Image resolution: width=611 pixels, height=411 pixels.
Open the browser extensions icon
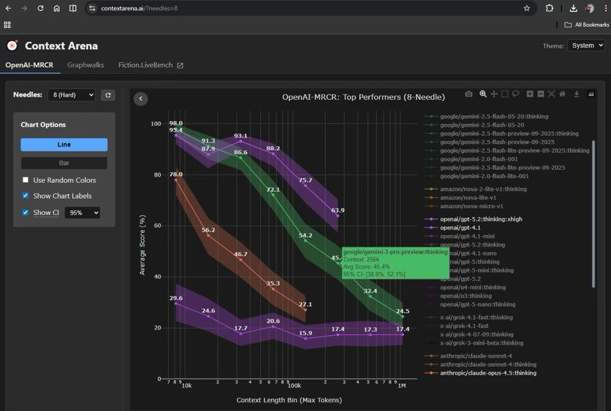pyautogui.click(x=549, y=8)
